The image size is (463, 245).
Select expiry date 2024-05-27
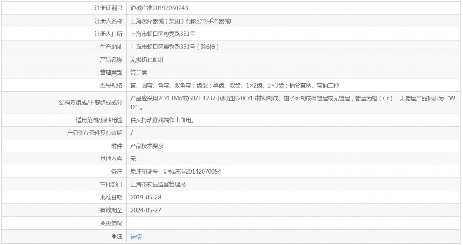click(145, 210)
